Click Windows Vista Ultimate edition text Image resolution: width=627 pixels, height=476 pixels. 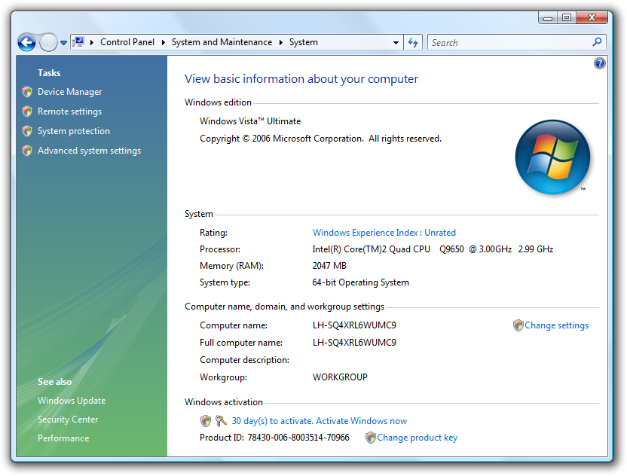[x=250, y=121]
